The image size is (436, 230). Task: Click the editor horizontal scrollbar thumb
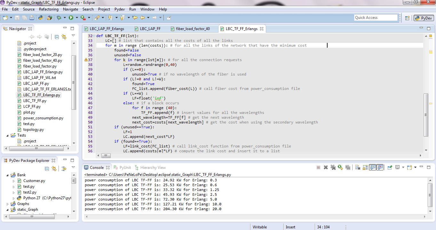[106, 155]
